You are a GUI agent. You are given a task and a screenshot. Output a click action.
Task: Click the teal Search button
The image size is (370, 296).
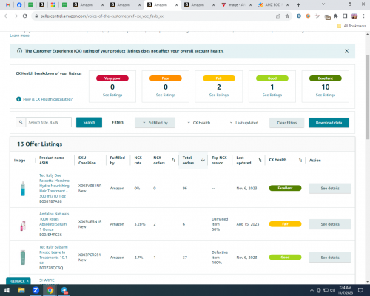tap(89, 122)
